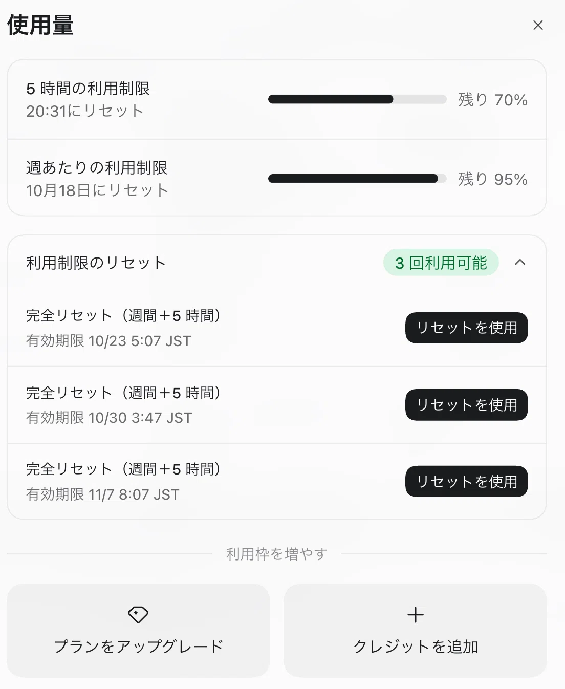This screenshot has height=689, width=565.
Task: Click the 3 回利用可能 green badge
Action: (x=441, y=263)
